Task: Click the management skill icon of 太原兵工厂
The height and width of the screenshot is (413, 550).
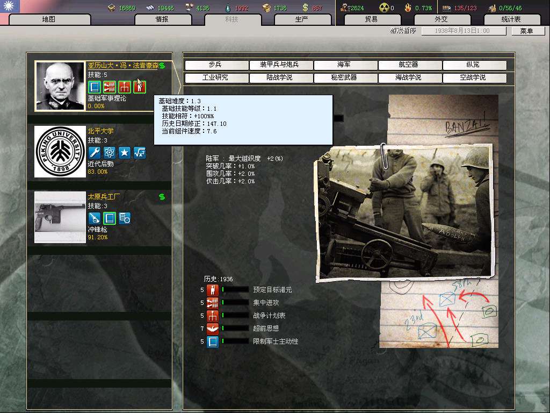Action: point(125,218)
